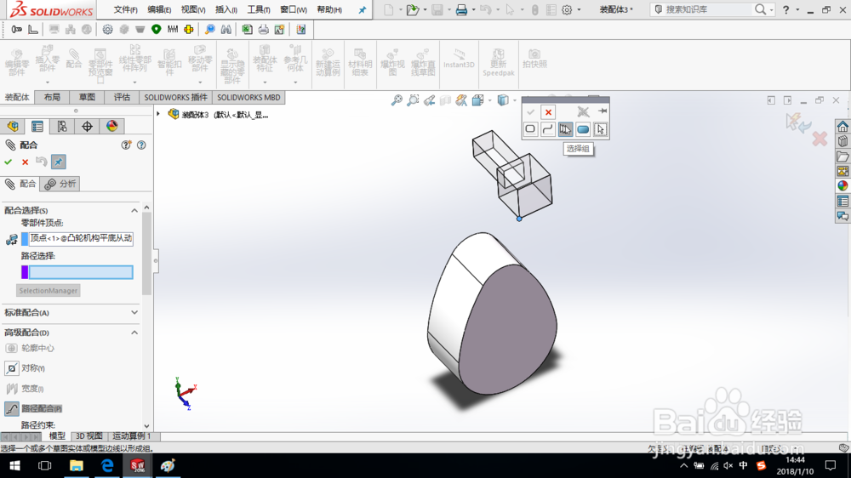
Task: Open Design Library task pane icon
Action: pyautogui.click(x=842, y=141)
